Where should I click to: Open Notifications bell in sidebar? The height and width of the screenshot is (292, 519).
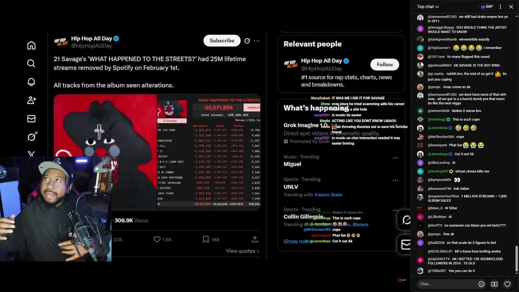[31, 82]
